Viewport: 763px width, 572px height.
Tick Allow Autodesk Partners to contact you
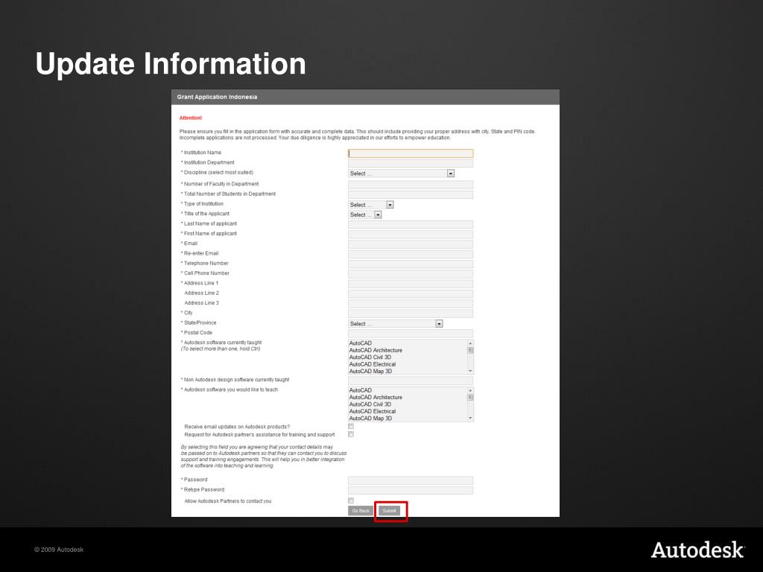coord(351,500)
